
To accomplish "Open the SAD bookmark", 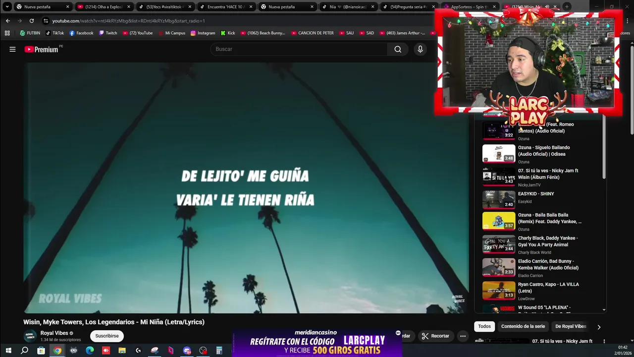I will [367, 33].
